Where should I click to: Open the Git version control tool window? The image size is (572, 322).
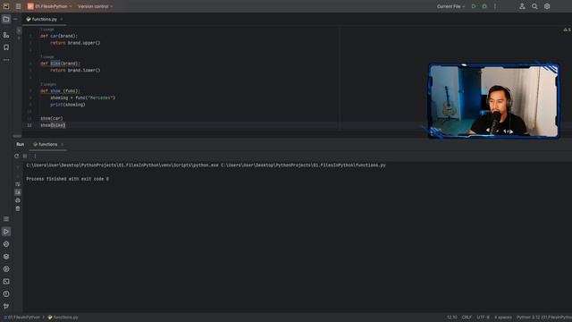pyautogui.click(x=6, y=306)
